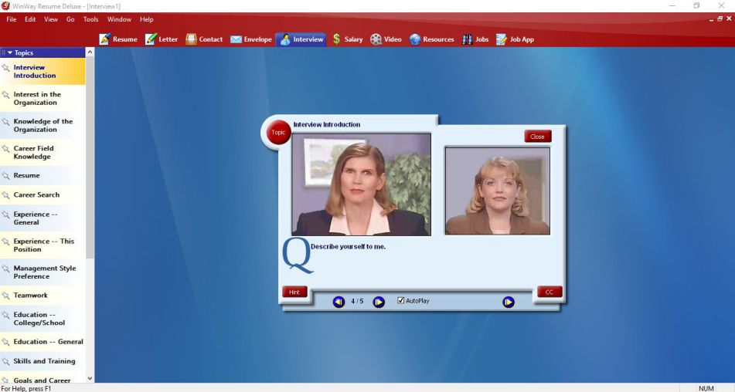The width and height of the screenshot is (735, 392).
Task: Open the Window menu
Action: (119, 19)
